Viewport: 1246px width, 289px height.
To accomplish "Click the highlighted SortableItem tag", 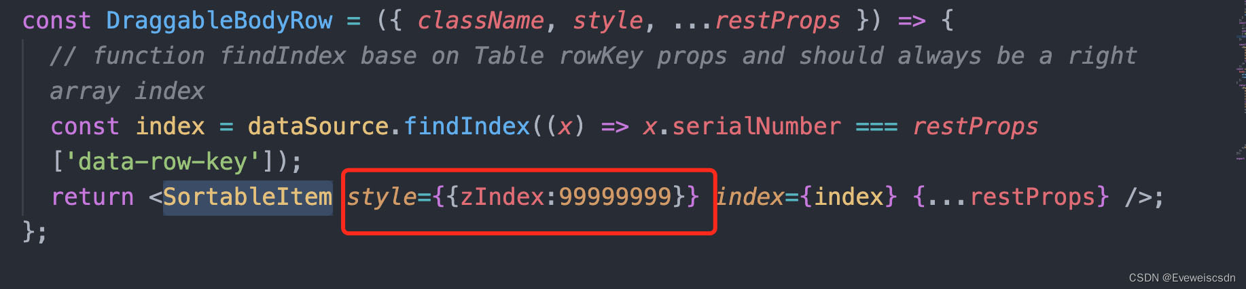I will [247, 197].
